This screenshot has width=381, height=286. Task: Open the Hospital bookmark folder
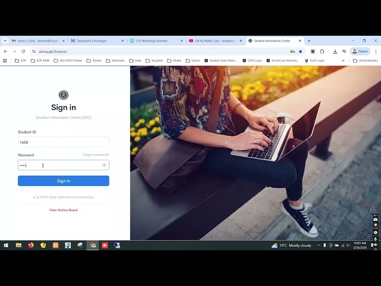pyautogui.click(x=154, y=61)
